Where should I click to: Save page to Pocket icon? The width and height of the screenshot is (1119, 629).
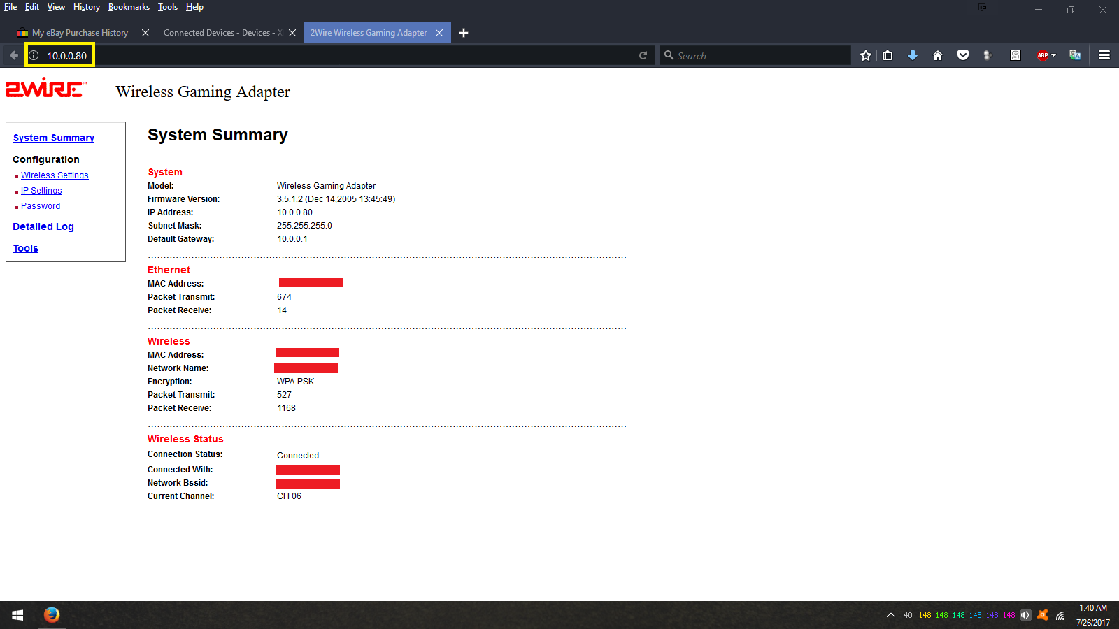963,55
